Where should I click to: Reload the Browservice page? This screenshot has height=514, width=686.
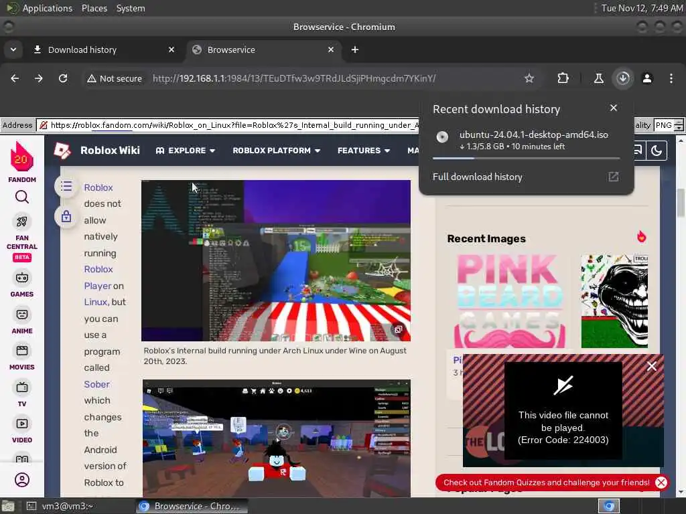pyautogui.click(x=63, y=78)
